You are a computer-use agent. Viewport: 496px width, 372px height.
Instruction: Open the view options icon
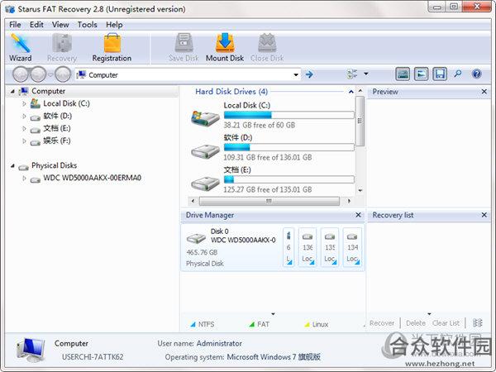(352, 74)
